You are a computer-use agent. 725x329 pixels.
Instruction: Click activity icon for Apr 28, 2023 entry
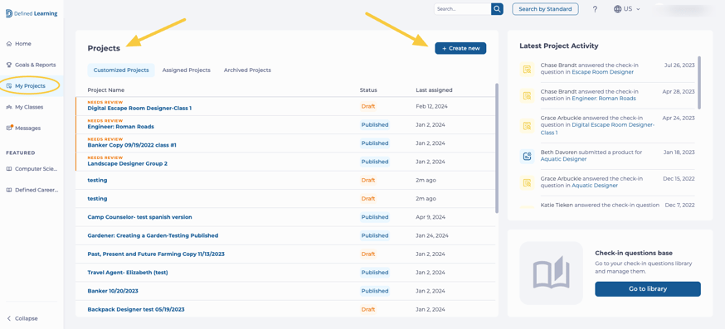click(x=527, y=95)
